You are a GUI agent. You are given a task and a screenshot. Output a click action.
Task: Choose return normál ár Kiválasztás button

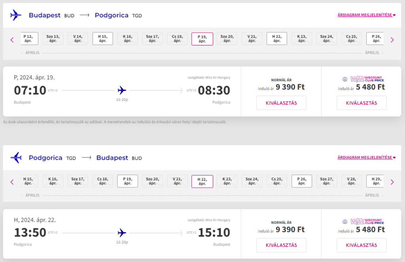tap(281, 245)
